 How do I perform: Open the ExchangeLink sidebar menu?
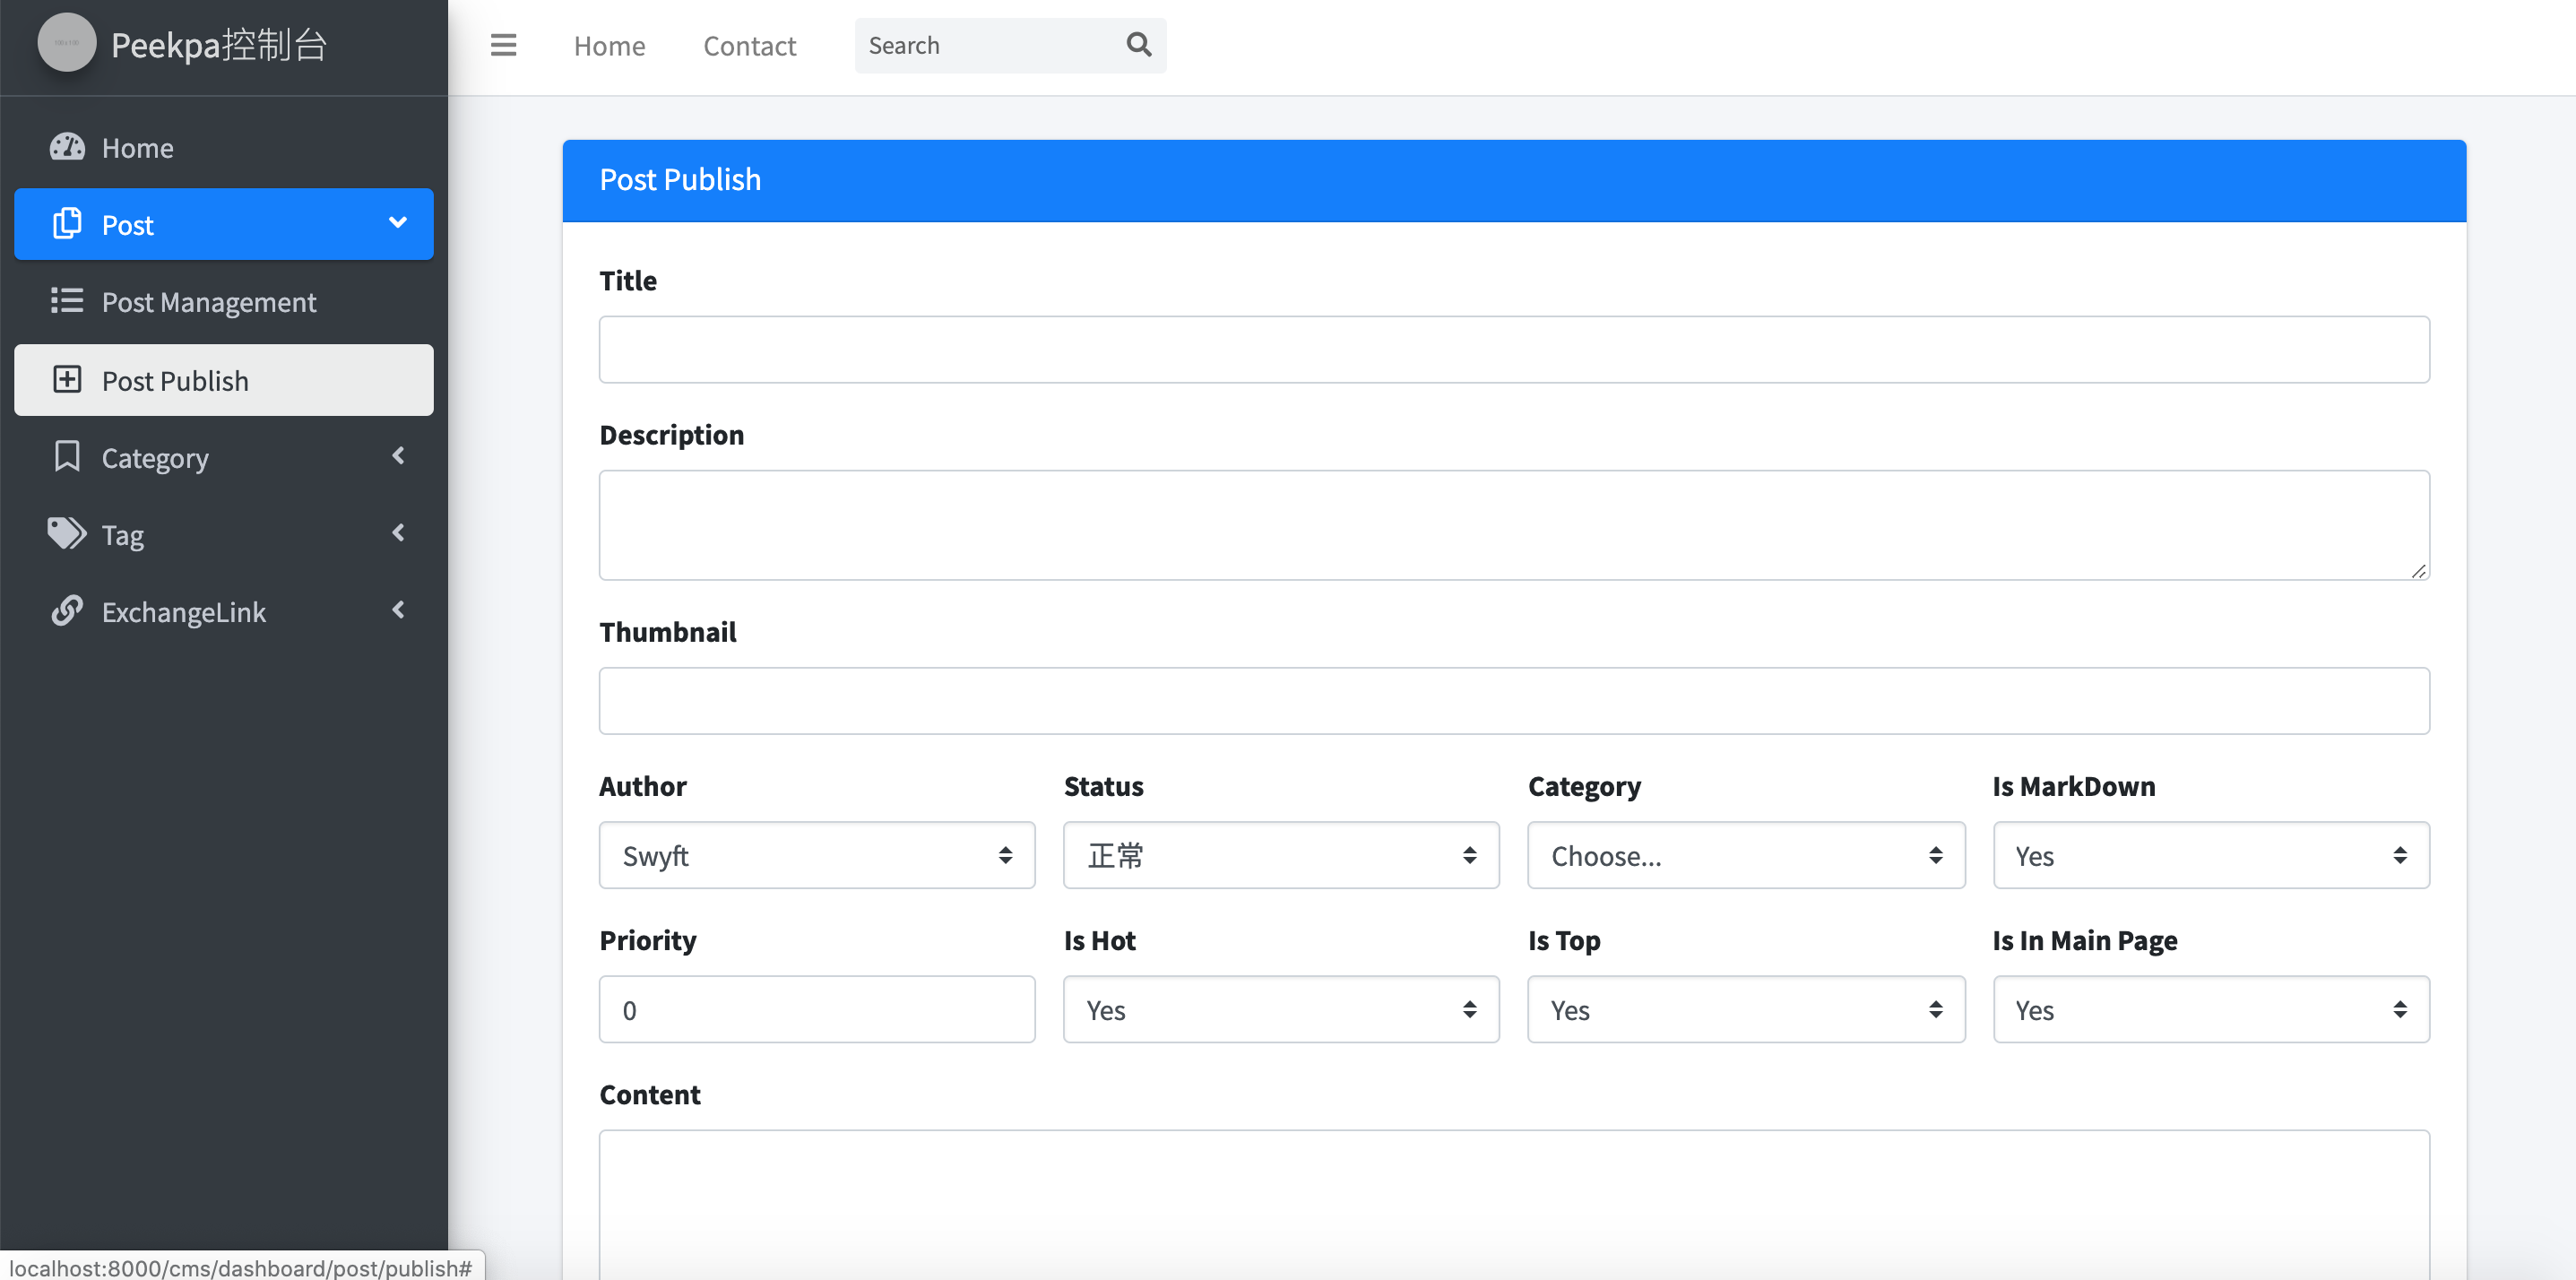224,611
